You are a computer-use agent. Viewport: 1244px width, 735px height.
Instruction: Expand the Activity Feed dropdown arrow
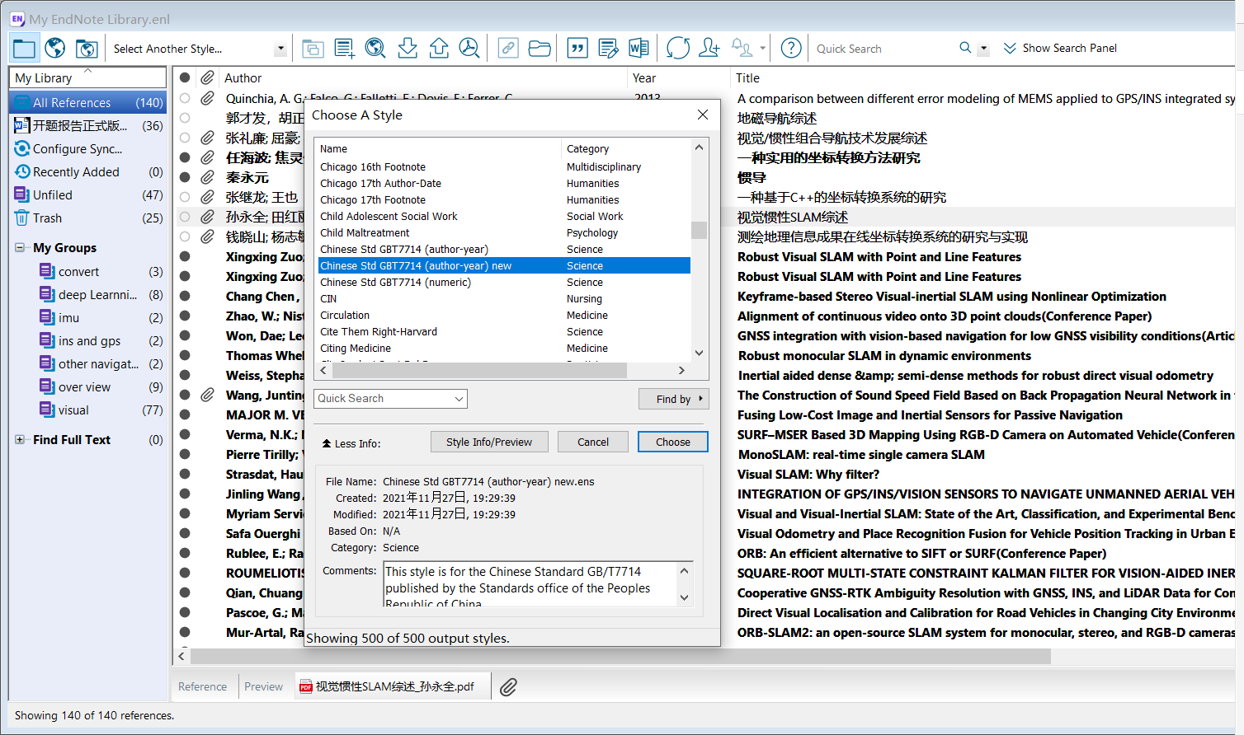(762, 49)
